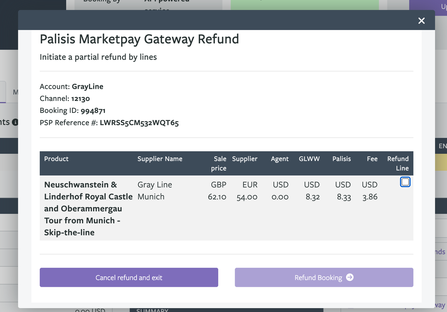Click Cancel refund and exit button
447x312 pixels.
click(129, 277)
